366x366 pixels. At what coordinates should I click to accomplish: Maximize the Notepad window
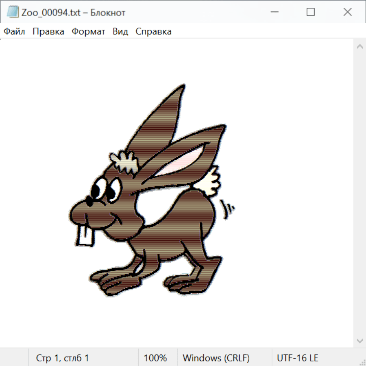(x=310, y=12)
